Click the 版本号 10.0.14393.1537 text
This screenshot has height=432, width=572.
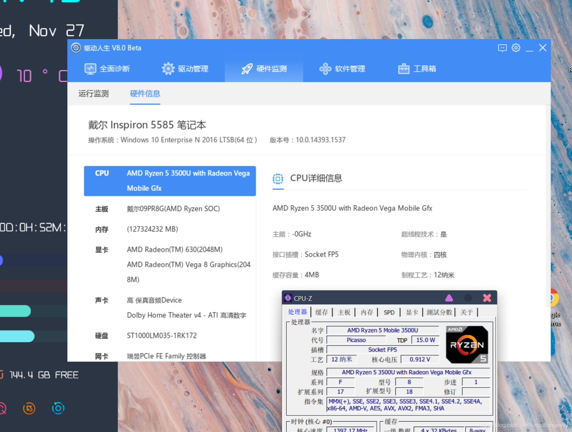pyautogui.click(x=308, y=140)
